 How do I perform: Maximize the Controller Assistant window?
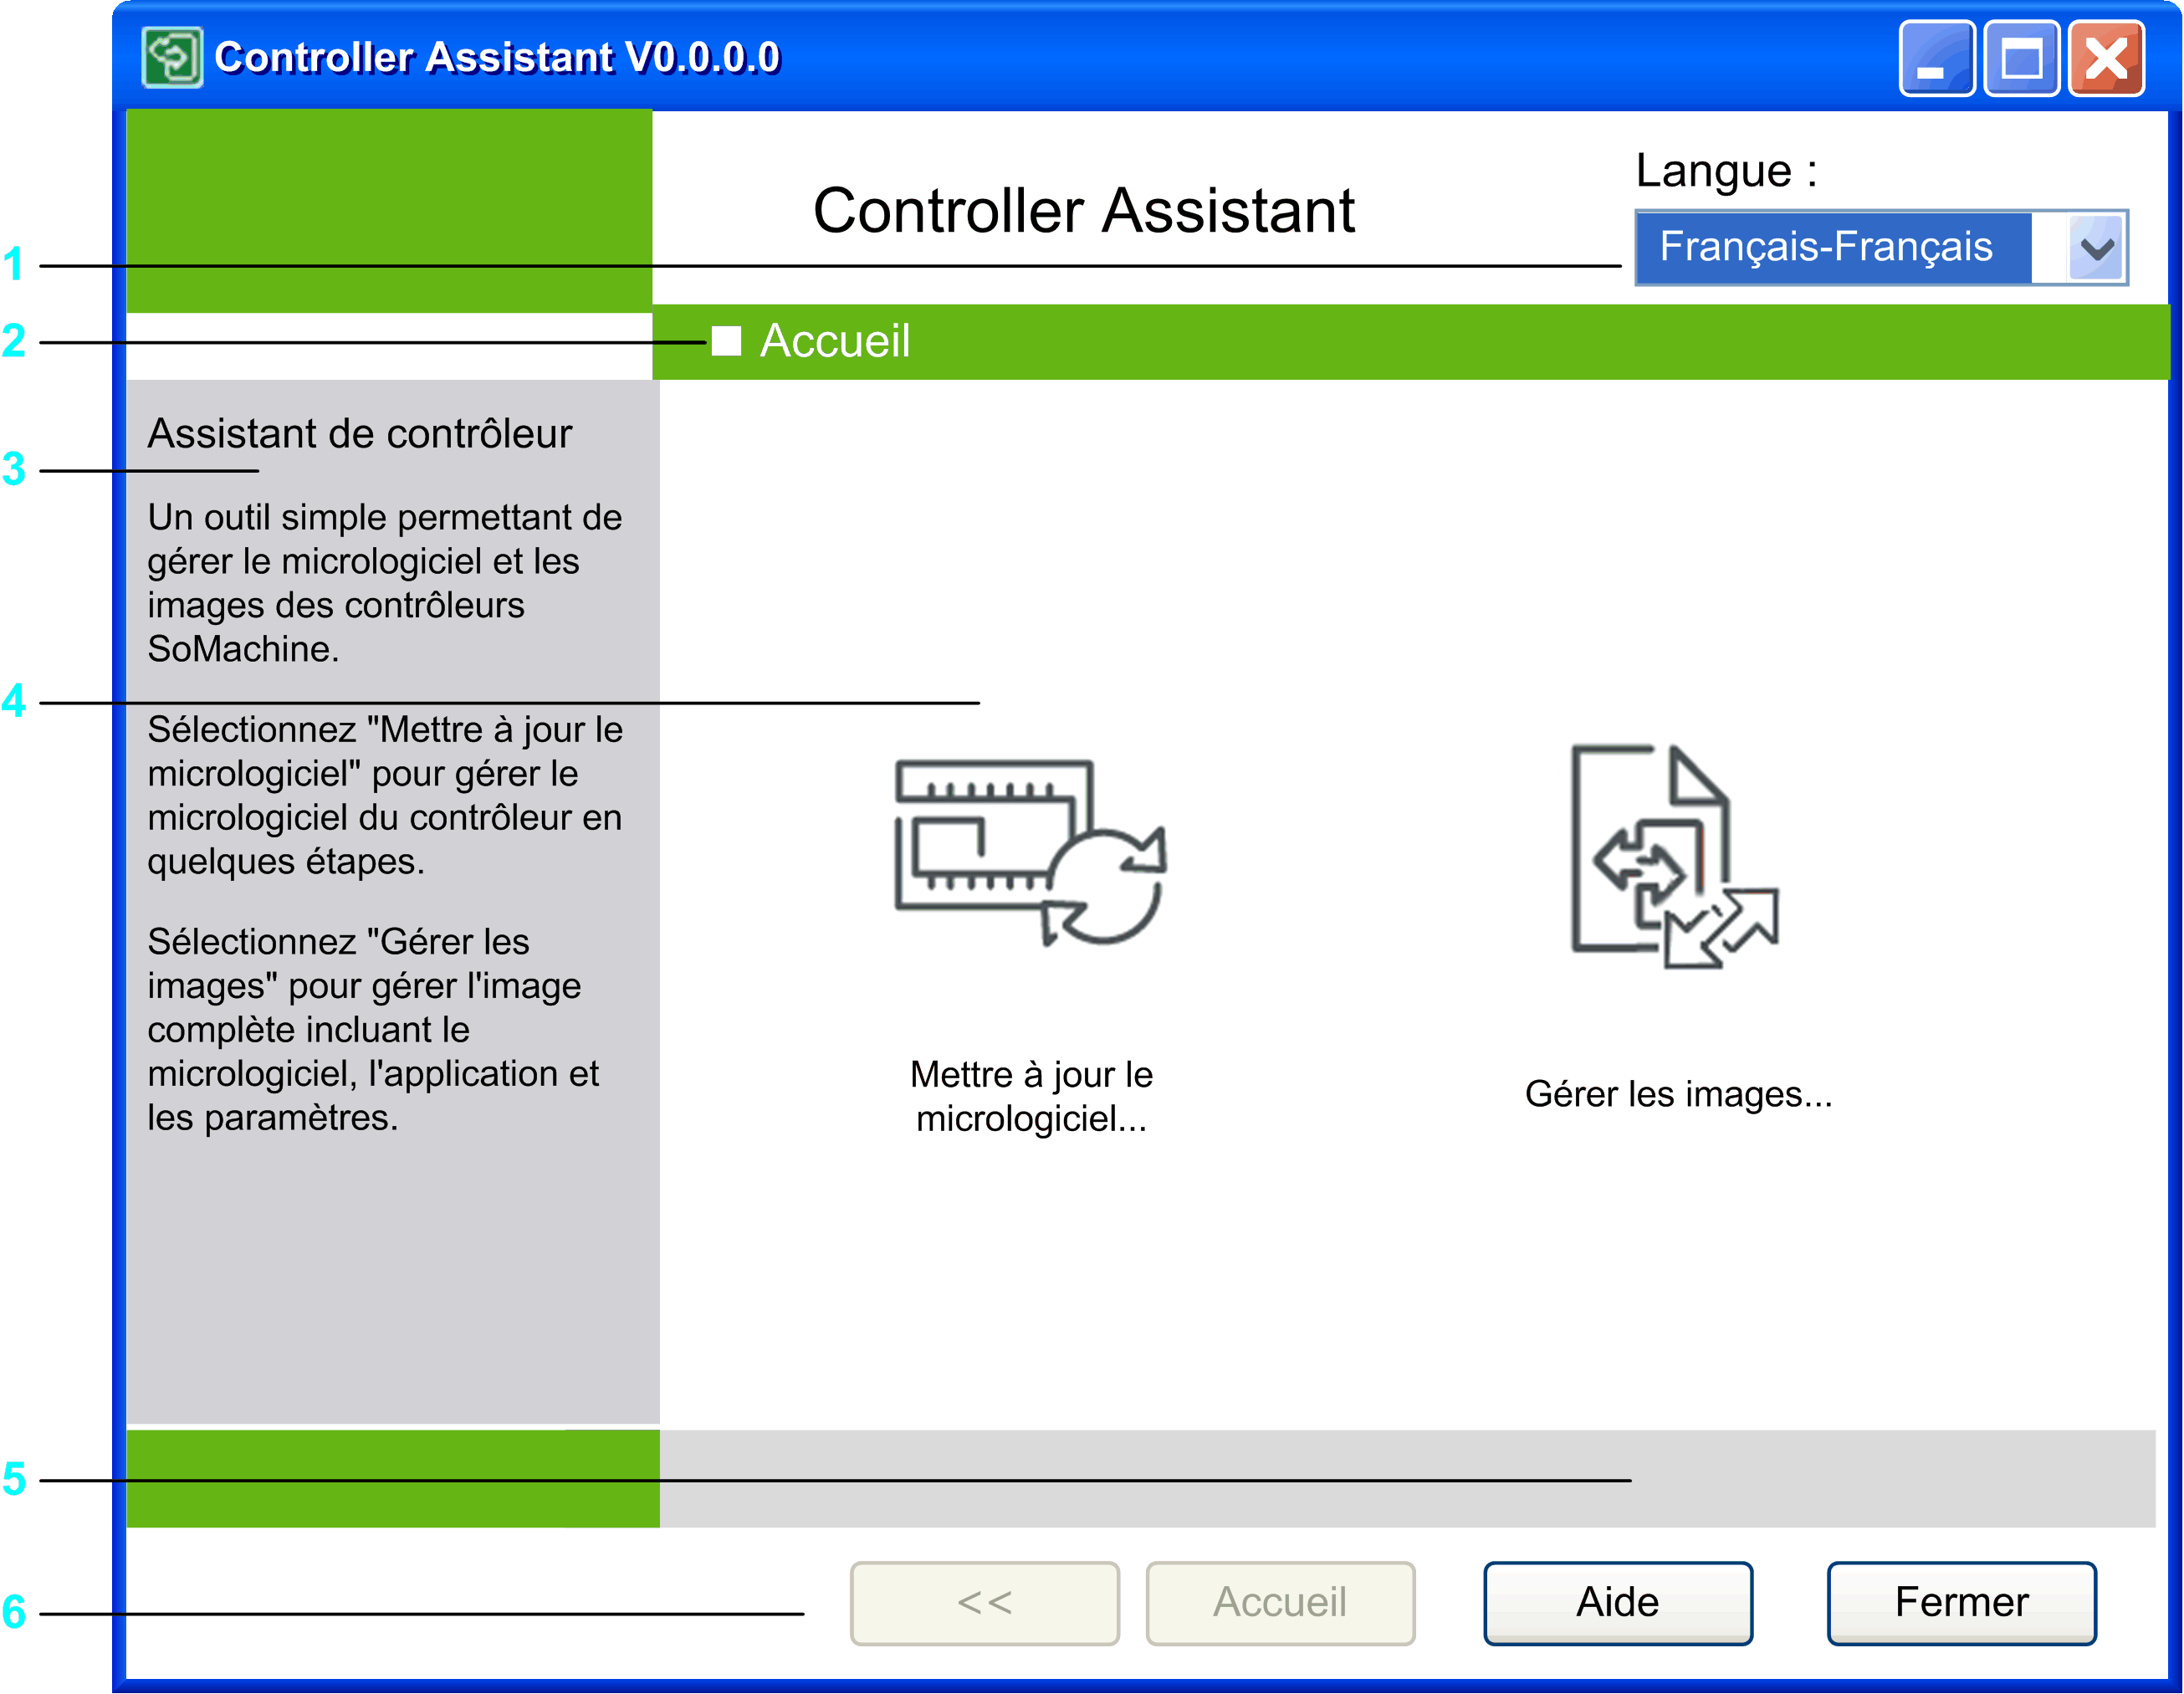coord(2021,58)
